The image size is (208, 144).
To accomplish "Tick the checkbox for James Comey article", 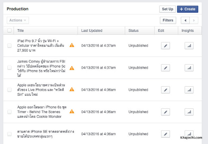I will coord(9,68).
